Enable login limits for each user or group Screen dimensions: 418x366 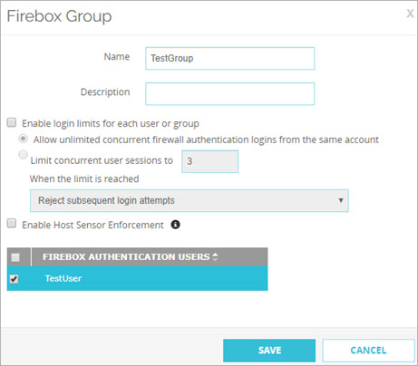coord(12,122)
